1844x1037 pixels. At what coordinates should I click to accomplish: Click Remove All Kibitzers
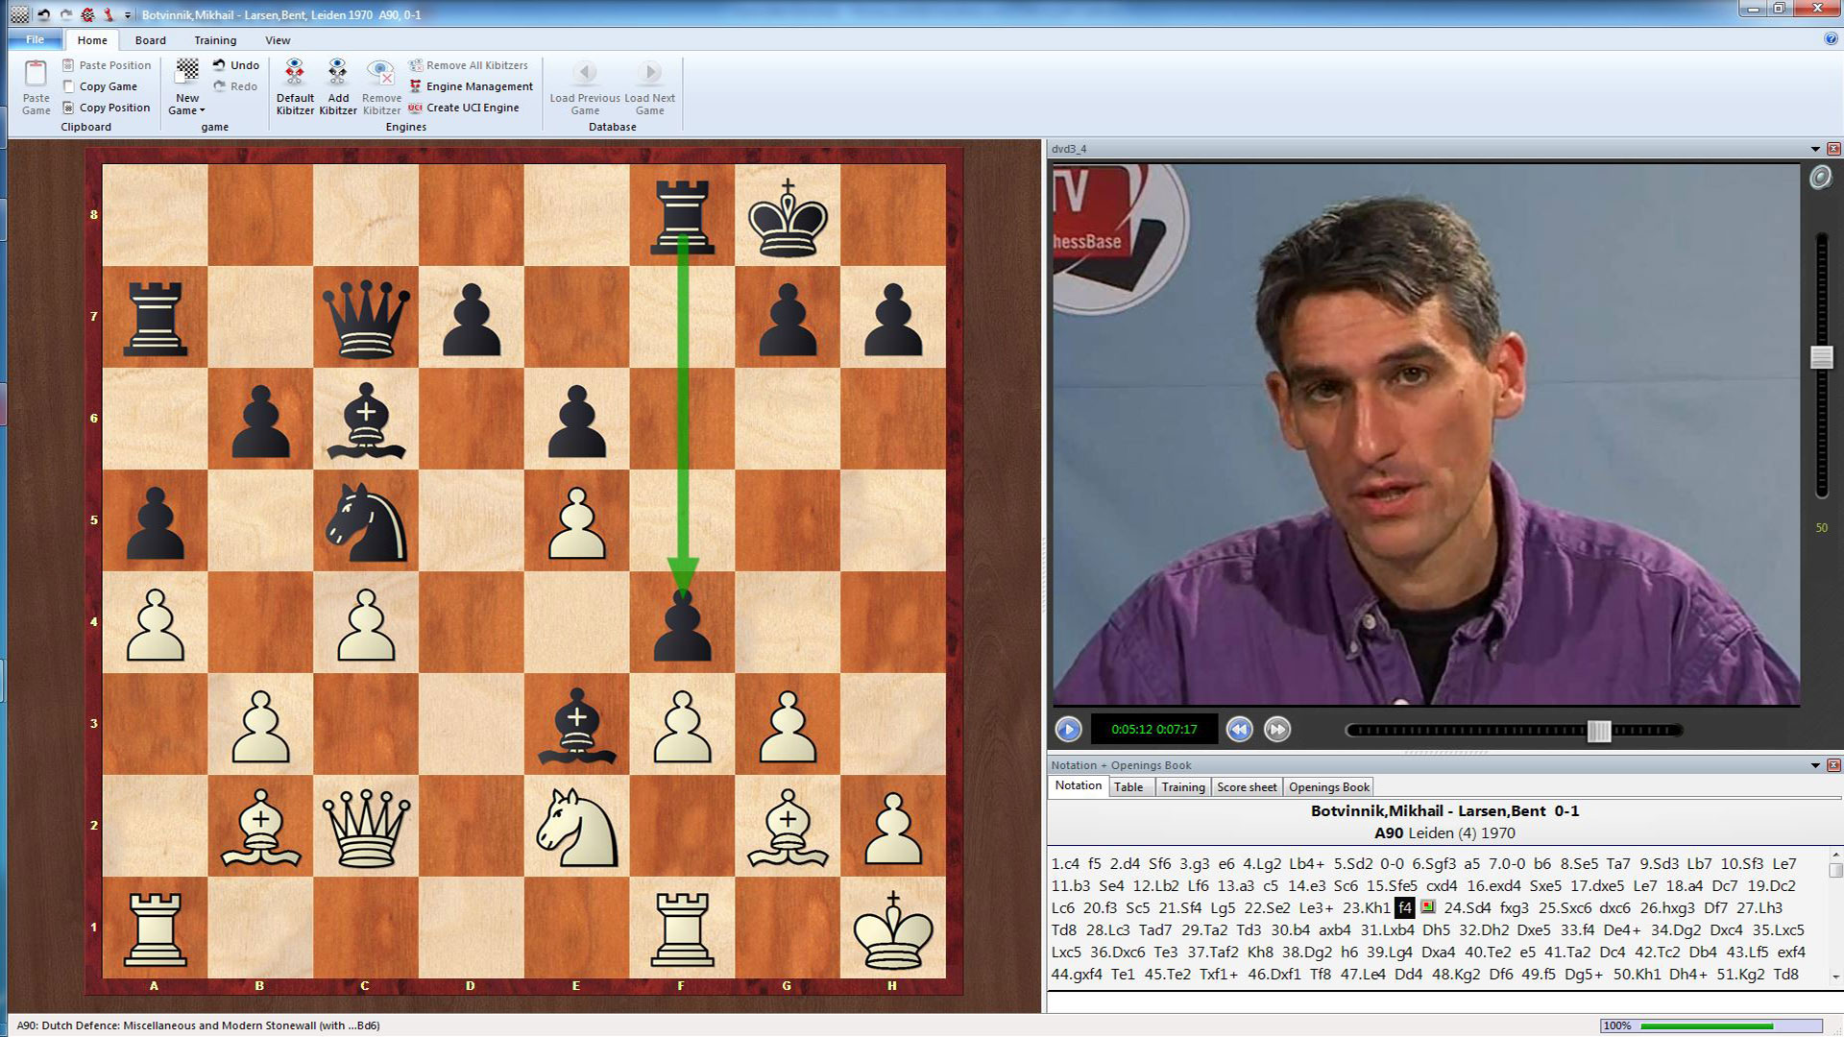point(470,64)
